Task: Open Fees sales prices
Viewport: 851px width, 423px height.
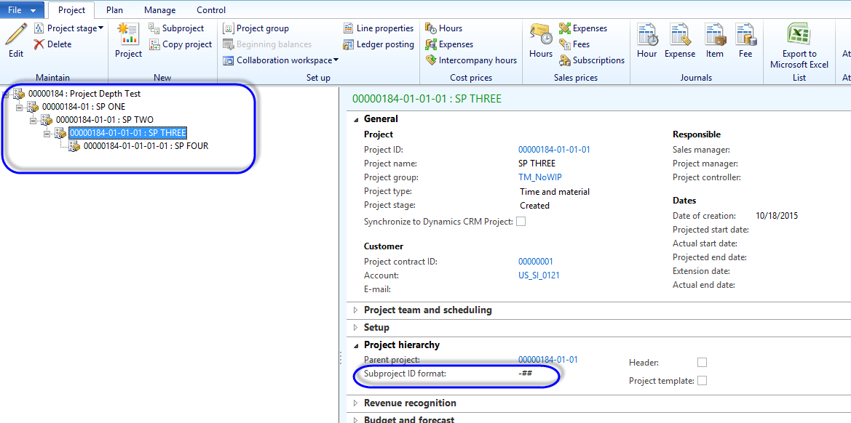Action: click(574, 44)
